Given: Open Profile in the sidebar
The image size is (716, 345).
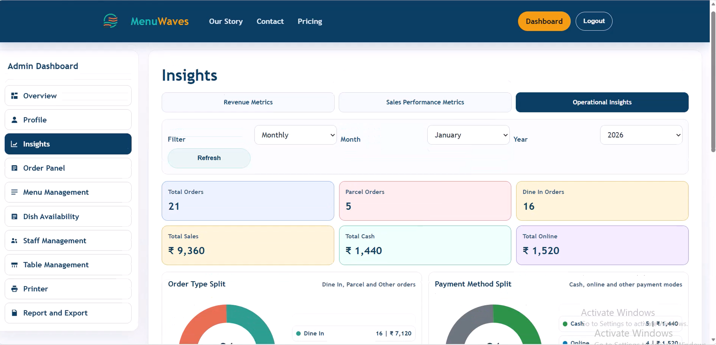Looking at the screenshot, I should 68,120.
